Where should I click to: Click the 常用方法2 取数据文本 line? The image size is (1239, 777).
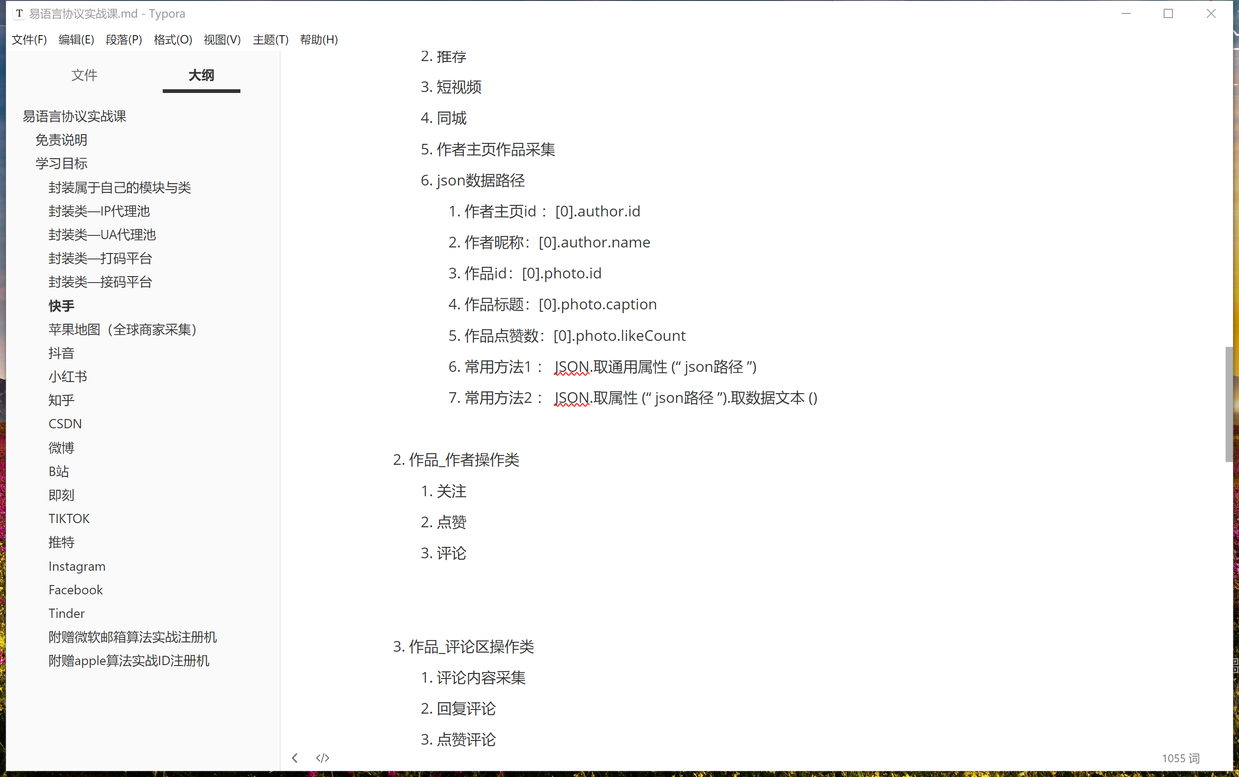tap(641, 398)
